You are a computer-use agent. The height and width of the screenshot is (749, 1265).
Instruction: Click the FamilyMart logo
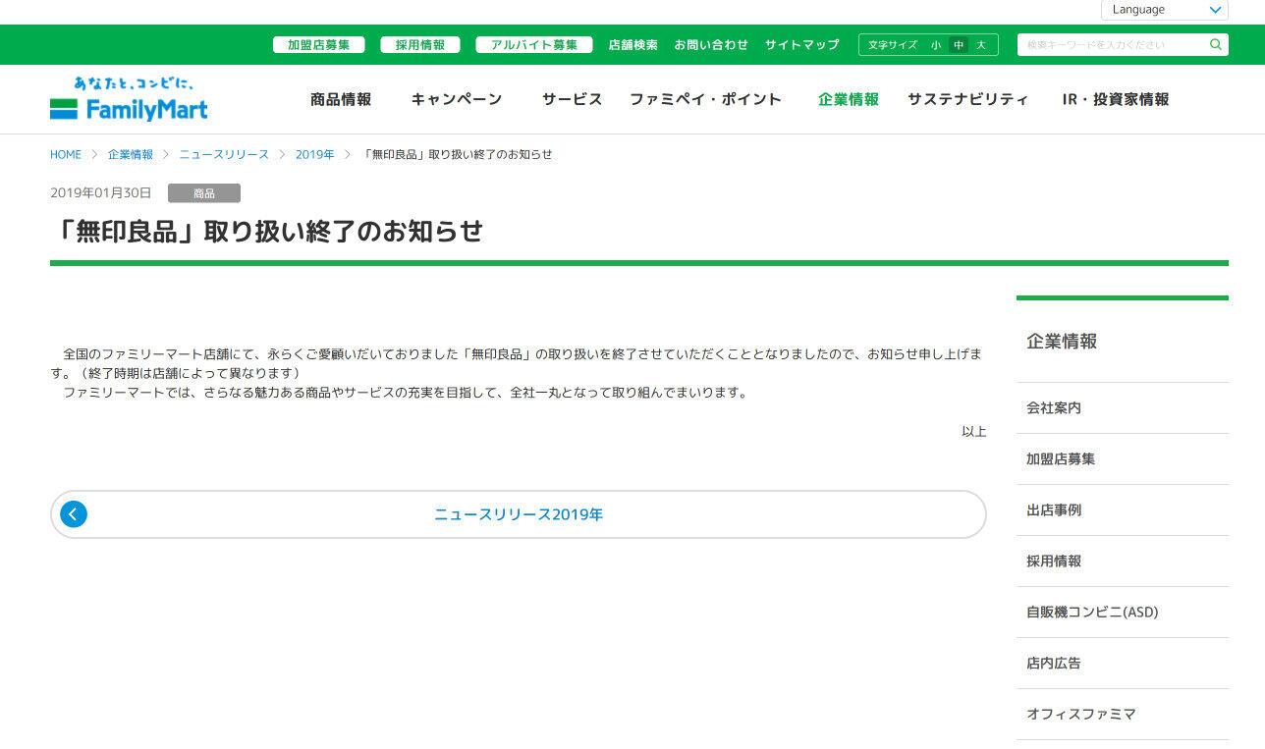[129, 99]
